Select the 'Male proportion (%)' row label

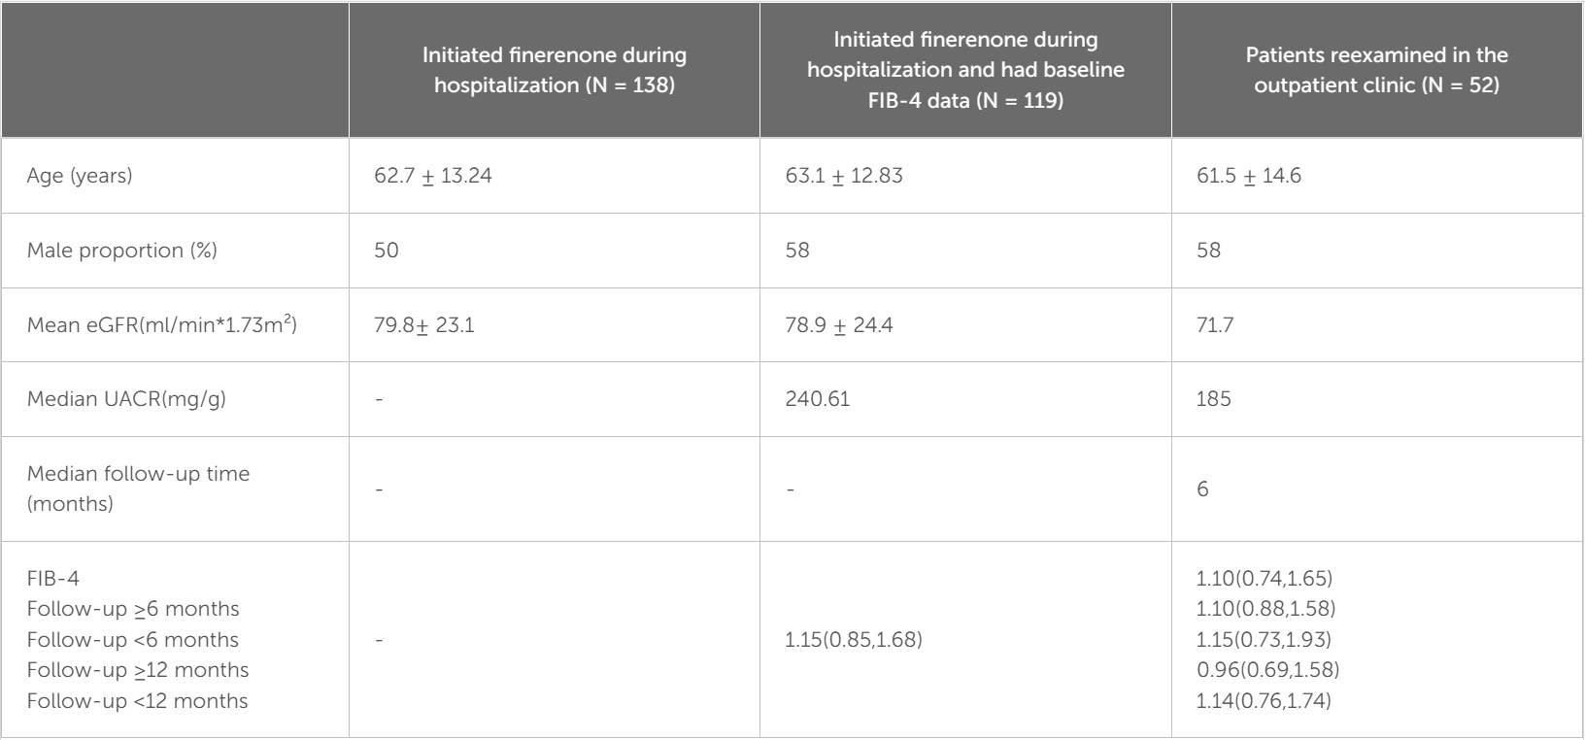click(x=122, y=251)
